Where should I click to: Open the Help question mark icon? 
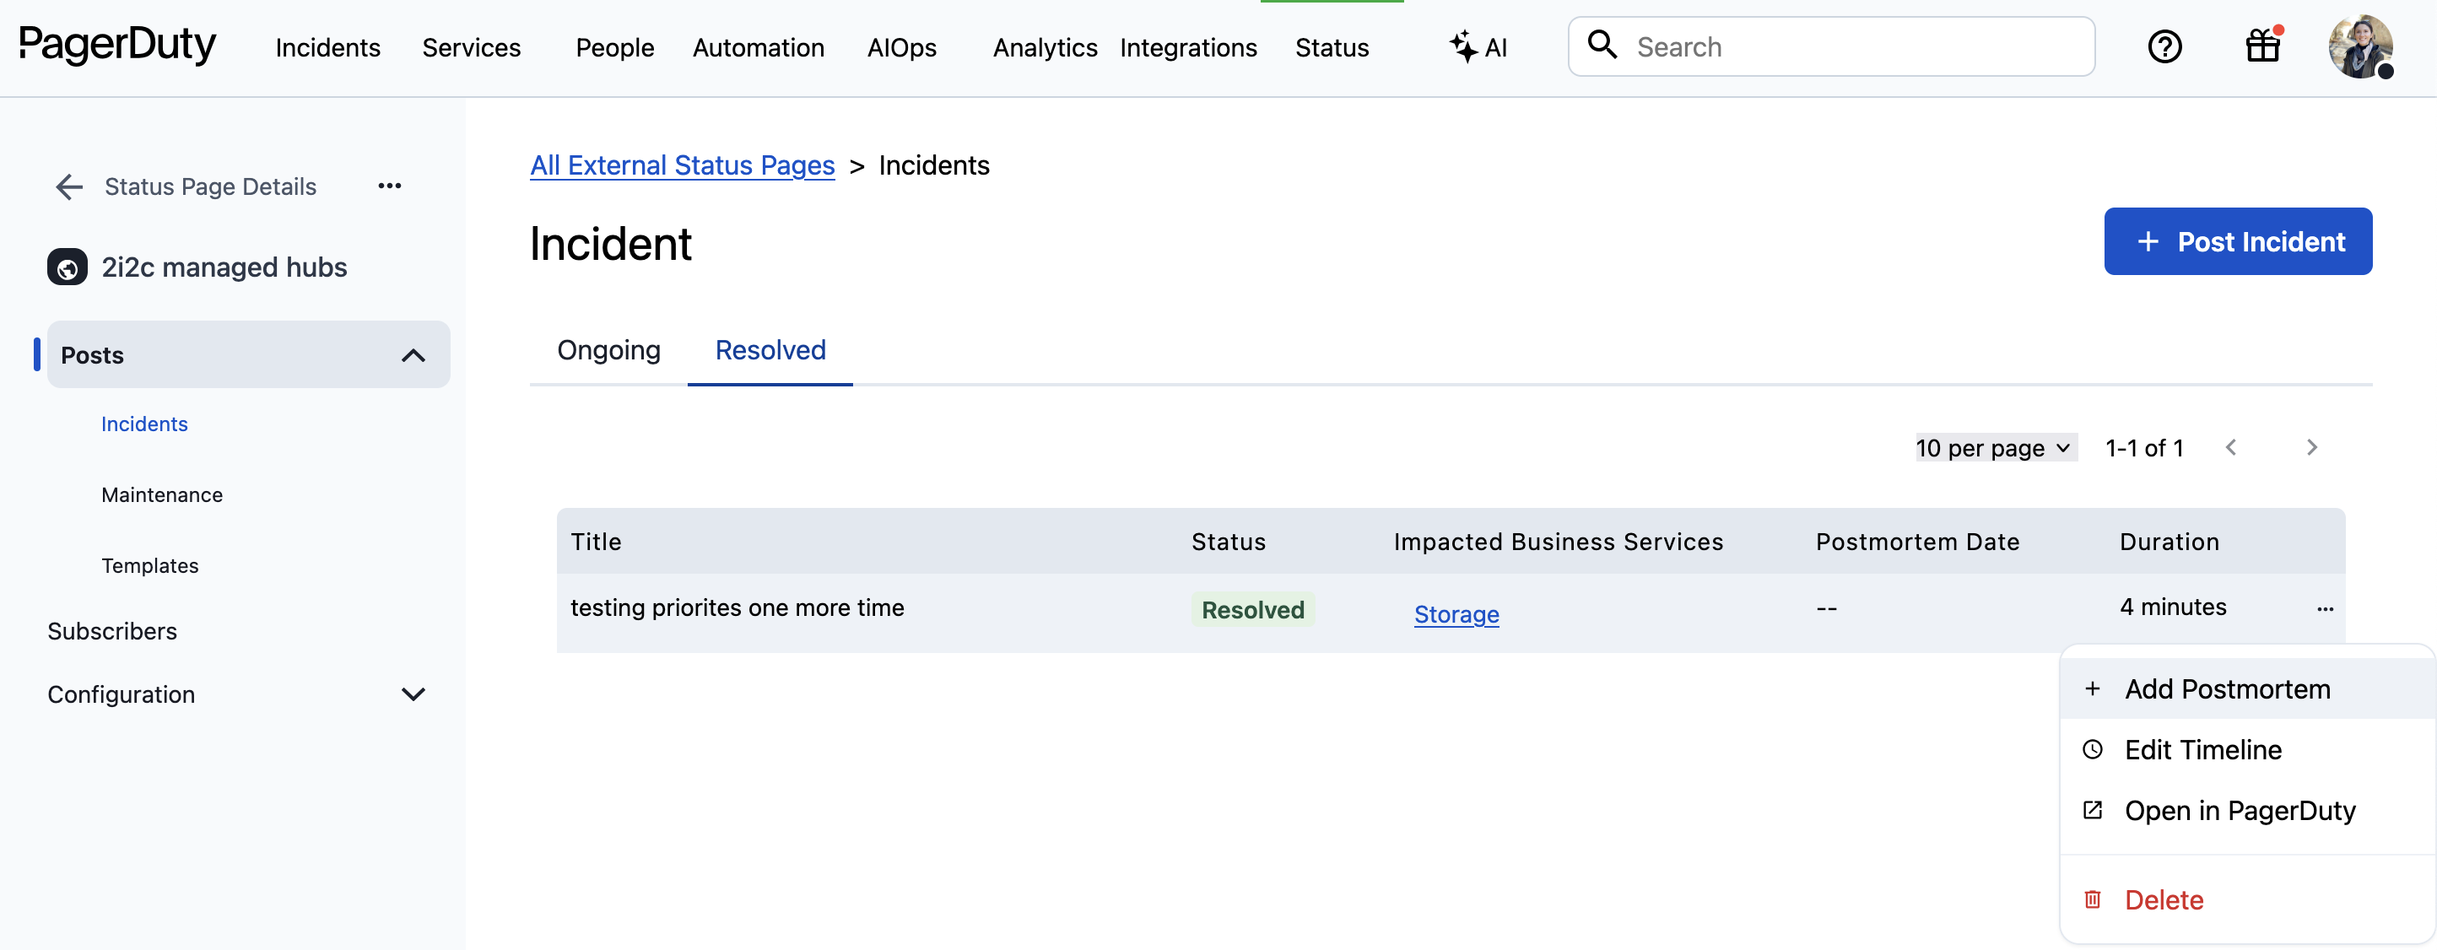[2164, 46]
